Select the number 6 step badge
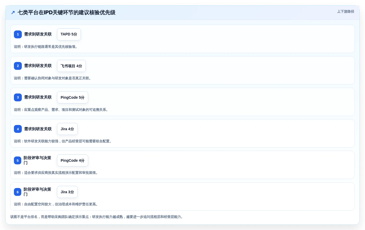Screen dimensions: 365x230 [x=18, y=192]
